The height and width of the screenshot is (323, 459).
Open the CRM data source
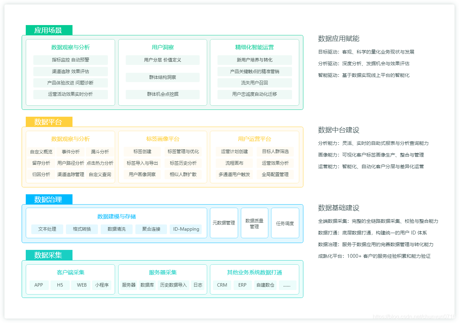[222, 285]
